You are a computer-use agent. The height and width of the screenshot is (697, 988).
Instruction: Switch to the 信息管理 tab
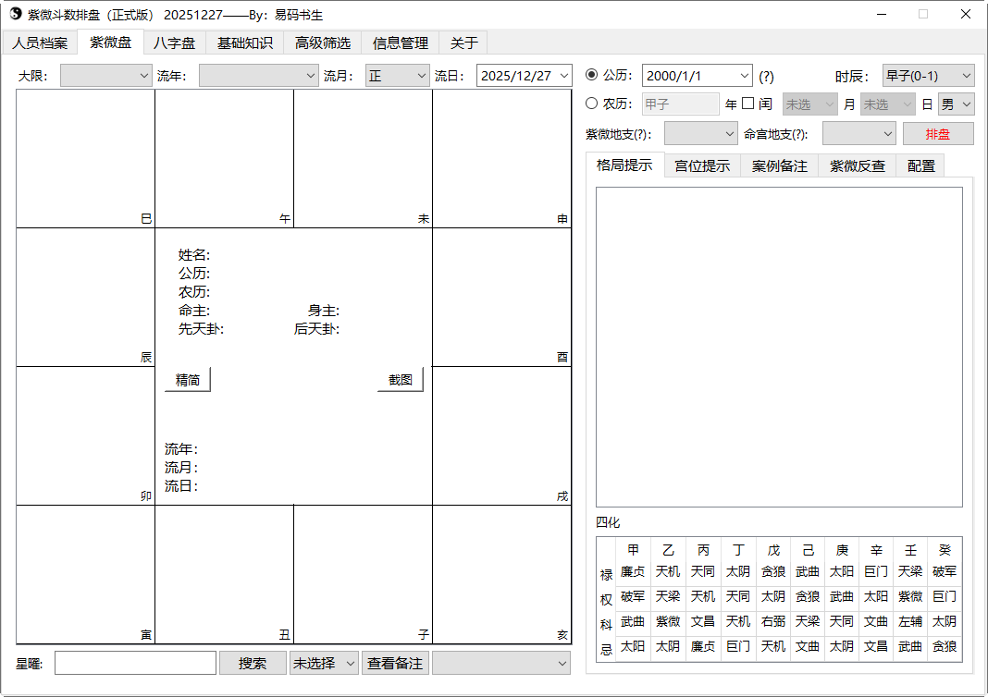click(399, 42)
